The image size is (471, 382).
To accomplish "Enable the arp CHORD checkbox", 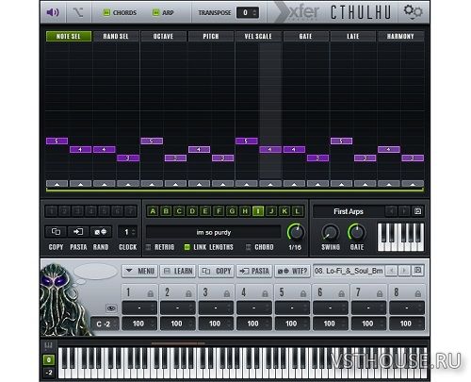I will 248,247.
